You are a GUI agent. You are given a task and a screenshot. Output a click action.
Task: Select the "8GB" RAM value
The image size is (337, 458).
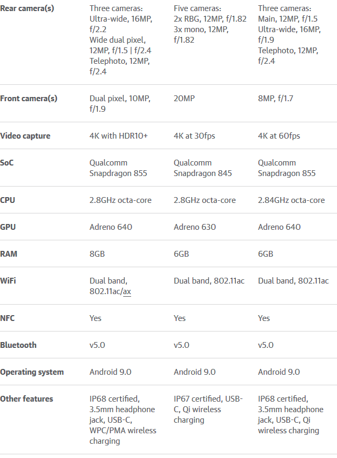(x=97, y=254)
